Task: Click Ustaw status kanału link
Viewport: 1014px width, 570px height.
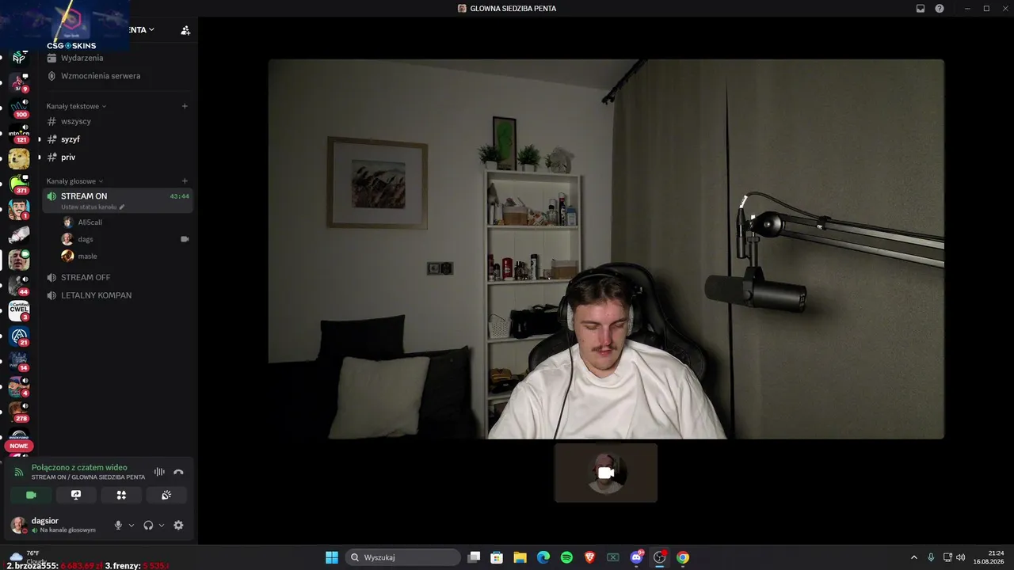Action: point(93,207)
